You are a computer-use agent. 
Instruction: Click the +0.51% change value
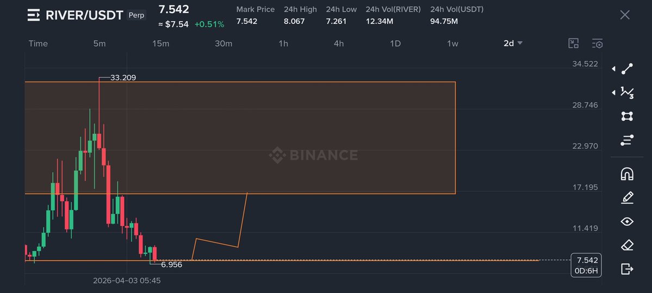click(209, 24)
